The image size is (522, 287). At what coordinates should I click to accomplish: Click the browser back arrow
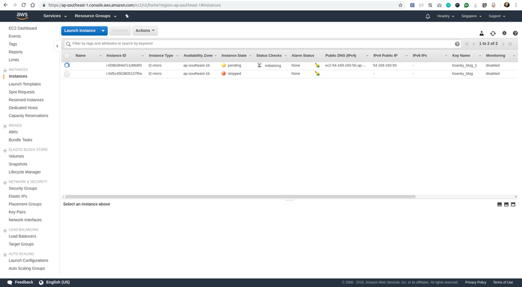pos(5,5)
